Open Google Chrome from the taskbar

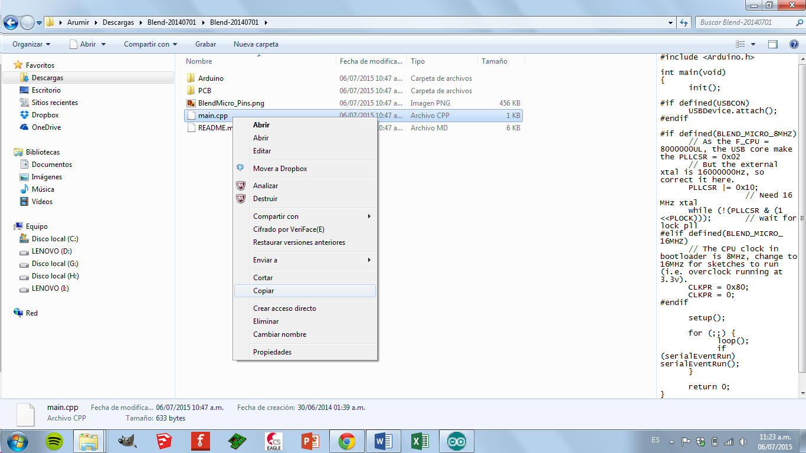click(347, 441)
